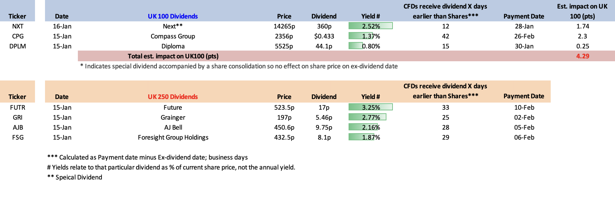615x198 pixels.
Task: Select the NXT ticker cell
Action: pyautogui.click(x=17, y=26)
